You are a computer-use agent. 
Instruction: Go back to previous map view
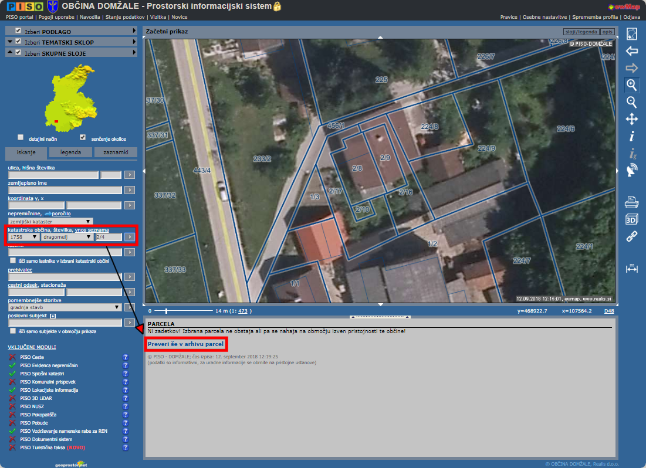pos(631,51)
